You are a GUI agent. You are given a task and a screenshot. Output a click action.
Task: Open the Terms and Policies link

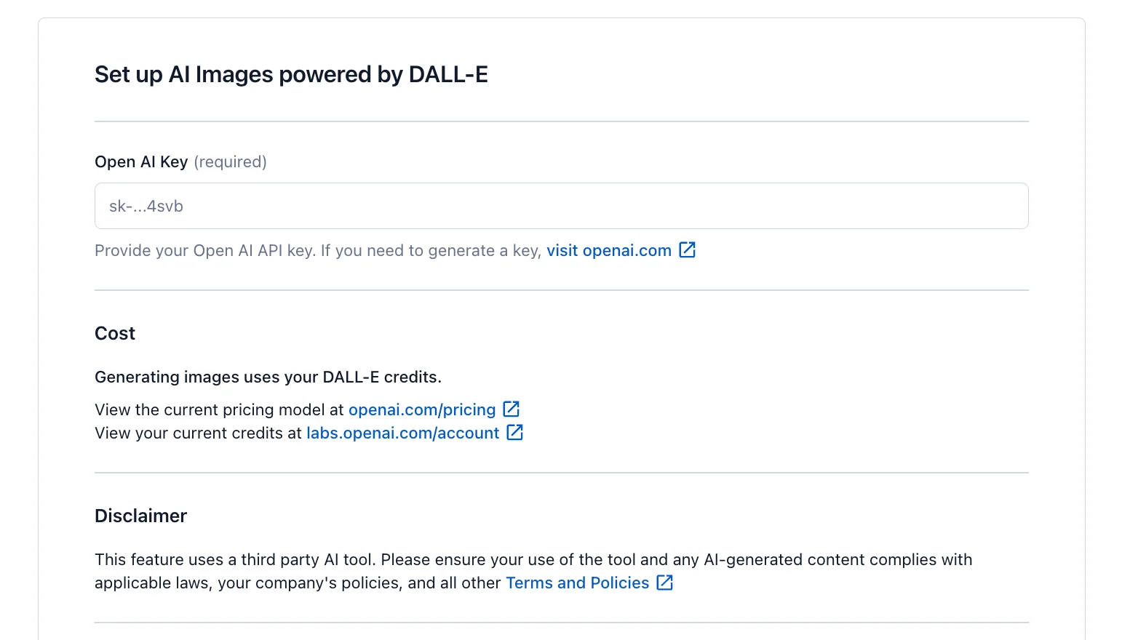click(x=577, y=583)
